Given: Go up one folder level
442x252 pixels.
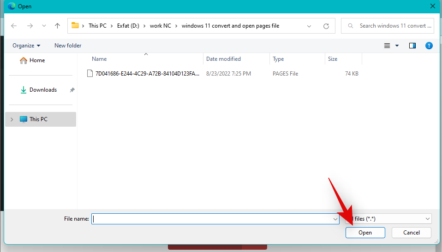Looking at the screenshot, I should (57, 26).
